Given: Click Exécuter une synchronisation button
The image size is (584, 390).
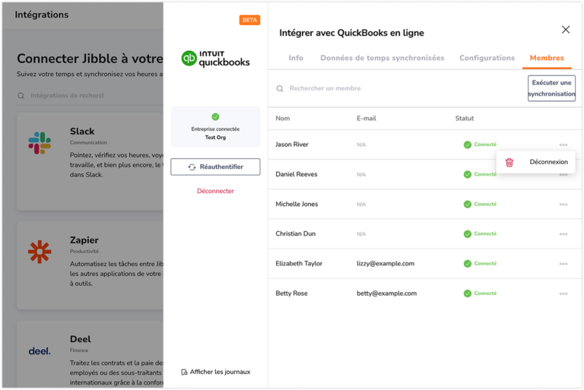Looking at the screenshot, I should click(x=551, y=88).
